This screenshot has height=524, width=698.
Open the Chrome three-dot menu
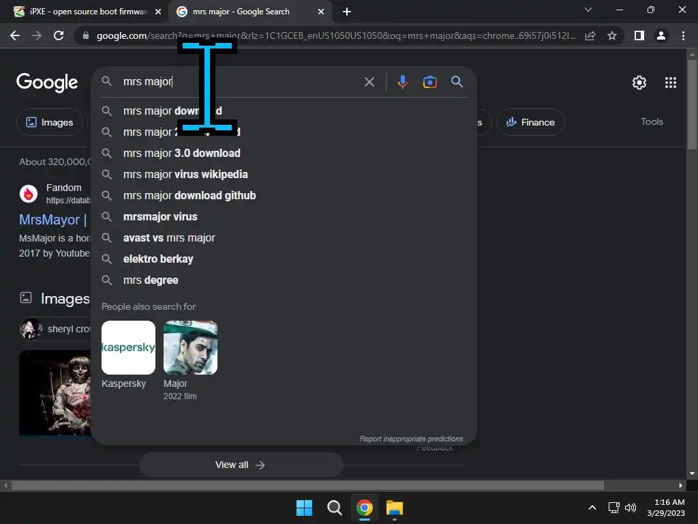click(683, 35)
